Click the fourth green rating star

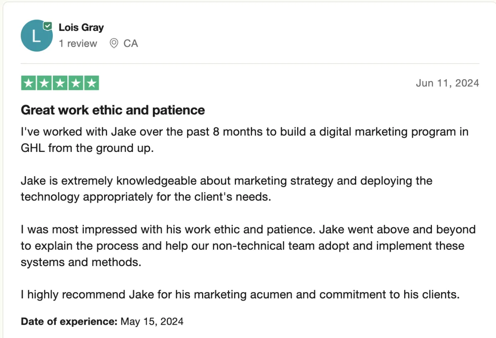76,83
